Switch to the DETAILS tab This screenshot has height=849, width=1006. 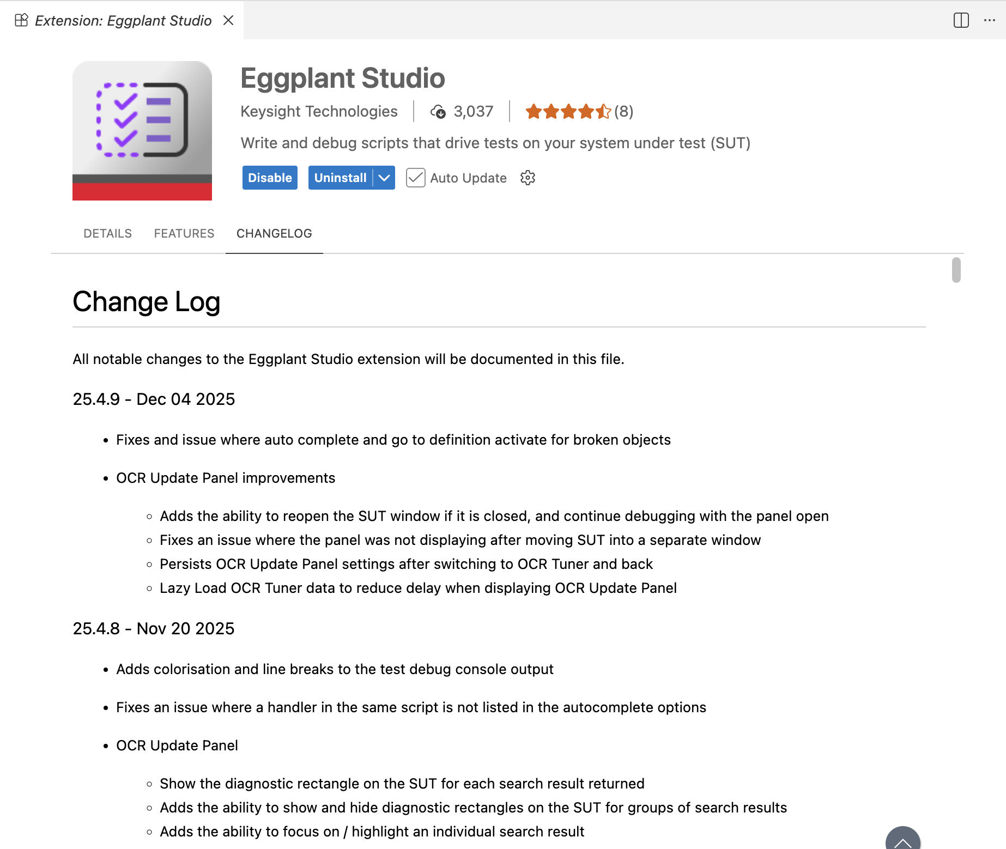pos(107,233)
